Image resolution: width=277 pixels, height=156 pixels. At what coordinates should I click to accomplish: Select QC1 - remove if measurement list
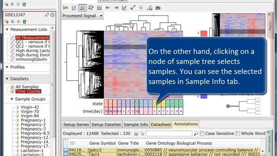[x=33, y=42]
